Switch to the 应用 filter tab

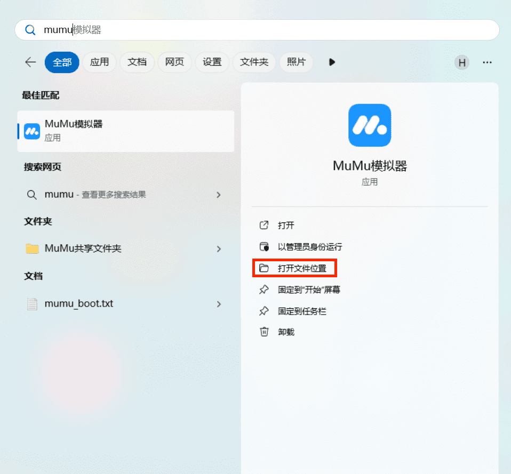tap(99, 62)
